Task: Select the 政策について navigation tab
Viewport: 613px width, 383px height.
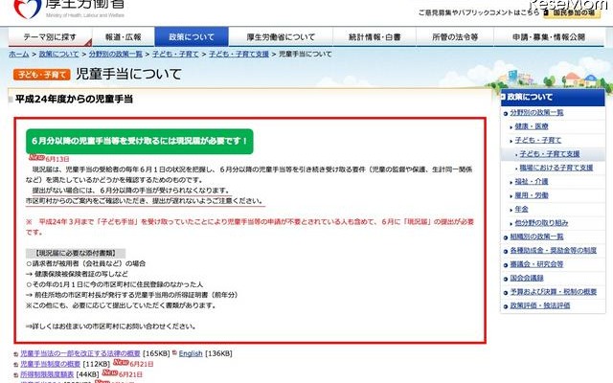Action: click(192, 37)
